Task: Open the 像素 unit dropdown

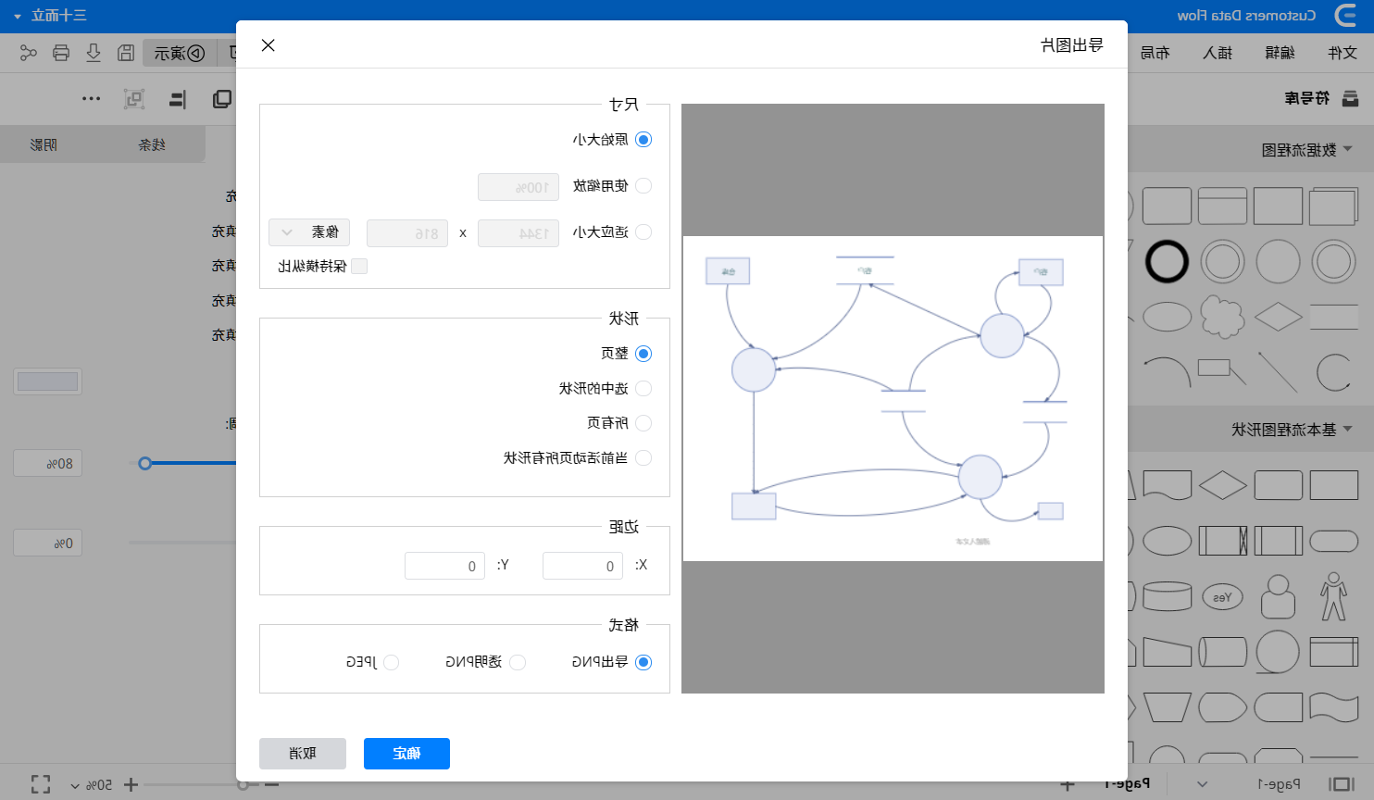Action: (309, 232)
